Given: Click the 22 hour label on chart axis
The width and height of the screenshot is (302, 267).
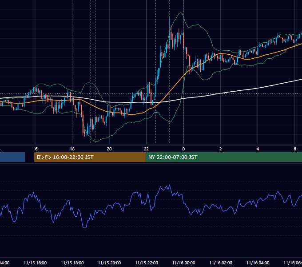Looking at the screenshot, I should (147, 149).
